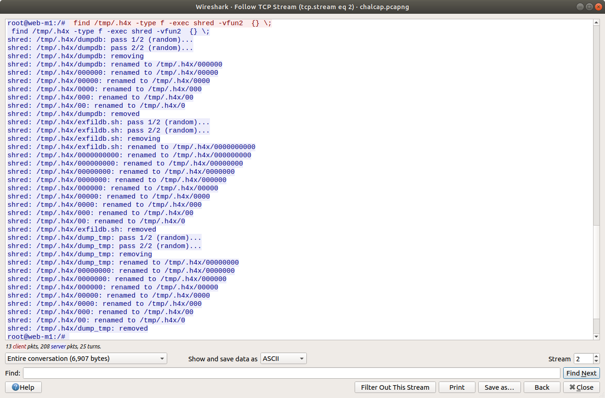Click the Help button icon
Screen dimensions: 605x398
click(16, 387)
